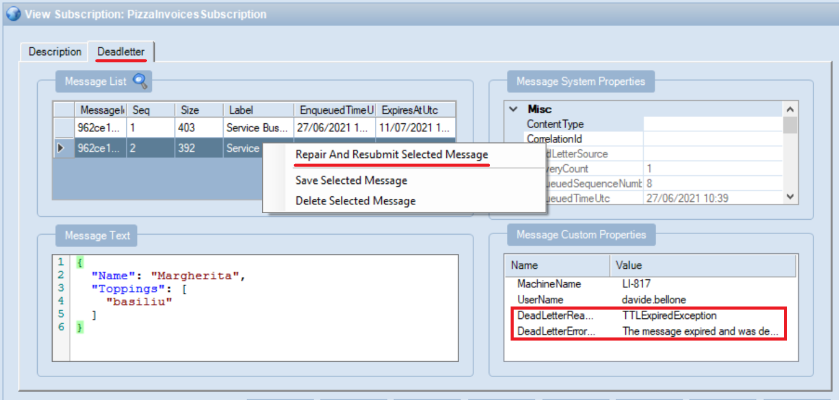Click the ContentType value field
Screen dimensions: 839x400
tap(712, 124)
